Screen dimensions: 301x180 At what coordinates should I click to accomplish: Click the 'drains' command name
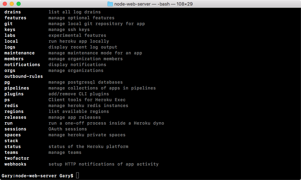pyautogui.click(x=12, y=12)
